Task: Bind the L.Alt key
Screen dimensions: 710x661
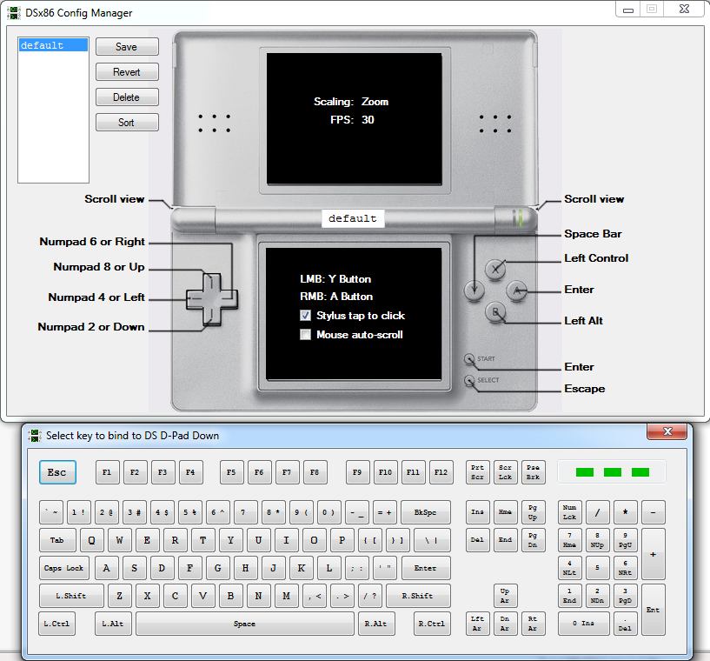Action: (113, 624)
